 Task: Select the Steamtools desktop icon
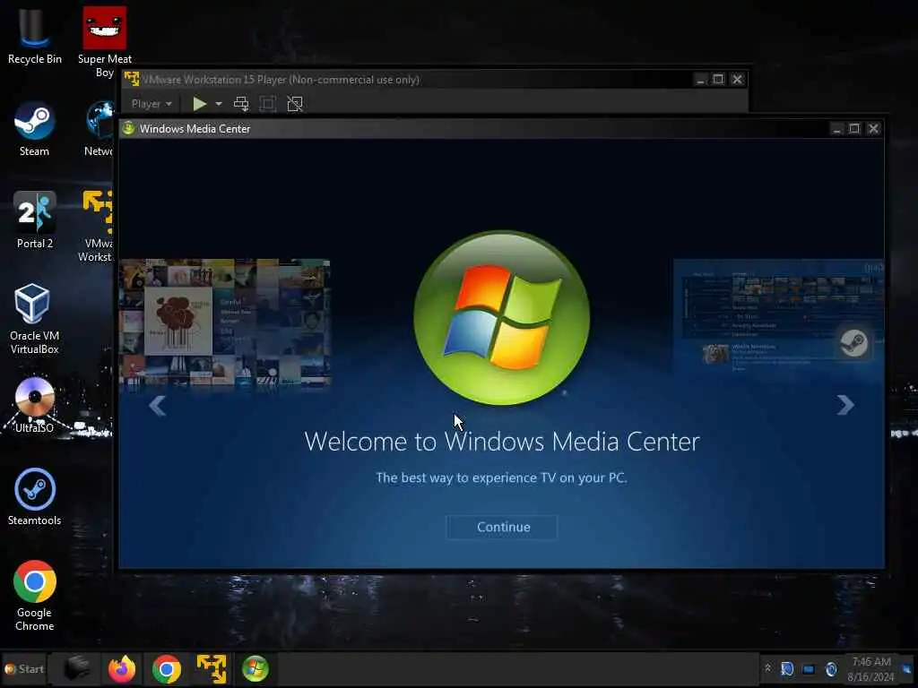(x=35, y=496)
